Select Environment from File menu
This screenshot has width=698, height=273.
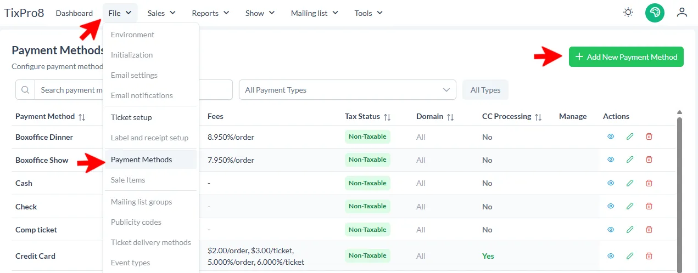(x=151, y=35)
